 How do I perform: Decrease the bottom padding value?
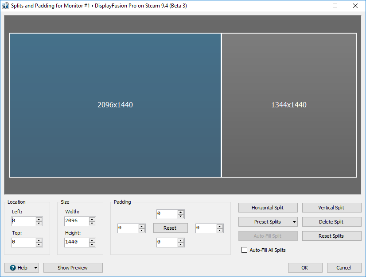(181, 244)
